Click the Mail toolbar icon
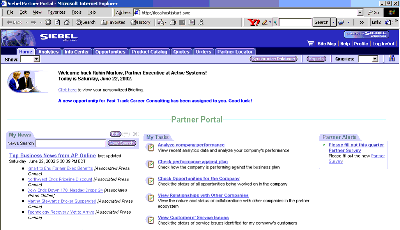 pyautogui.click(x=161, y=23)
